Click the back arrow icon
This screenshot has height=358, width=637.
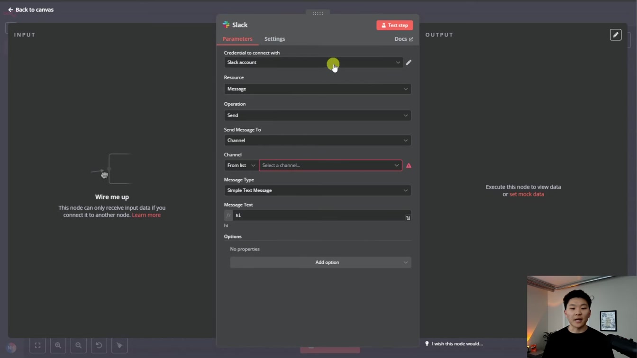pyautogui.click(x=10, y=9)
